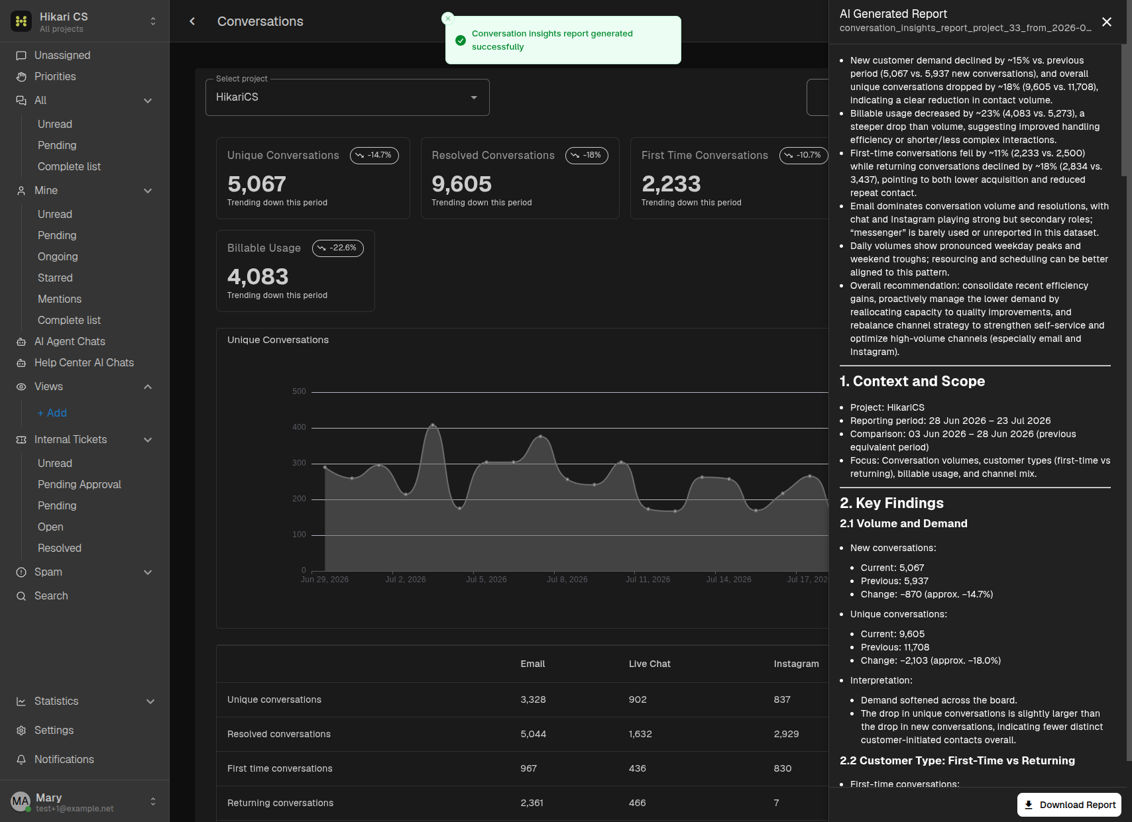1132x822 pixels.
Task: Open the Open internal tickets
Action: click(50, 527)
